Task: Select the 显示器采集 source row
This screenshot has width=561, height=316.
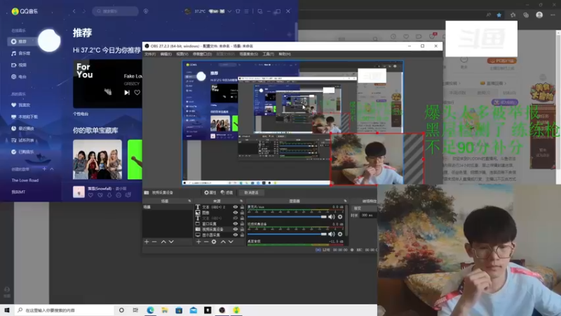Action: pos(219,235)
